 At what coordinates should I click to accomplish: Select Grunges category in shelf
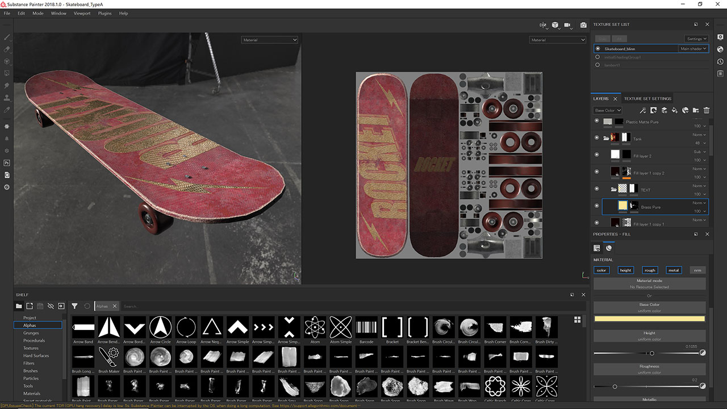click(31, 333)
